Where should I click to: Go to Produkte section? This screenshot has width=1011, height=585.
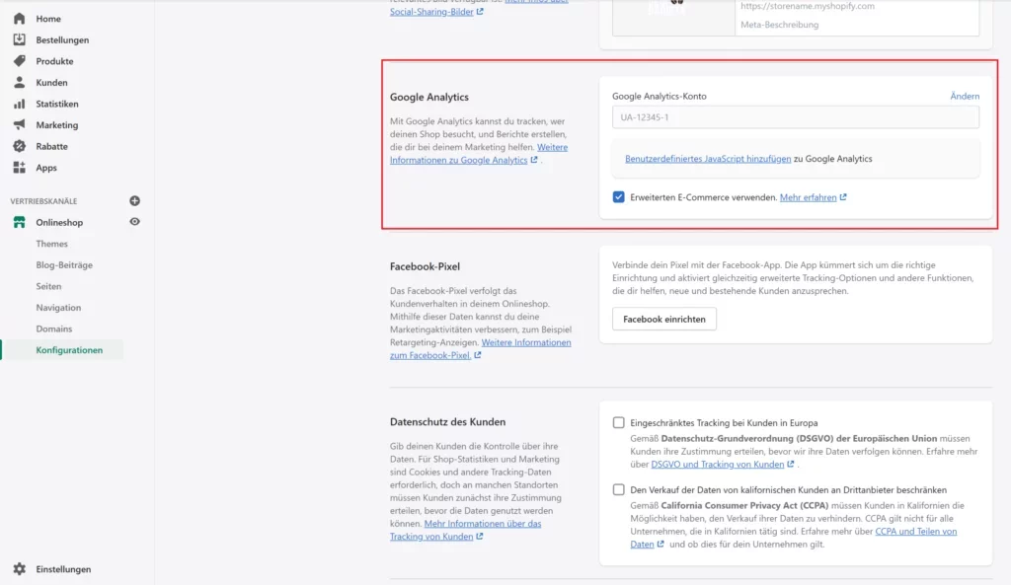(55, 61)
